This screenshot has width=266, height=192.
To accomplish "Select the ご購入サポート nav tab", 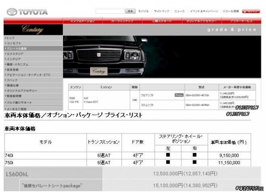I will click(162, 21).
